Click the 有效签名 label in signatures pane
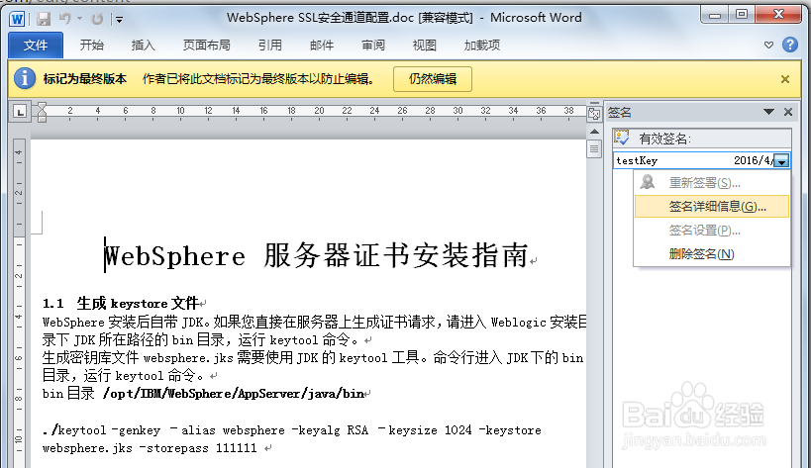 (x=664, y=139)
